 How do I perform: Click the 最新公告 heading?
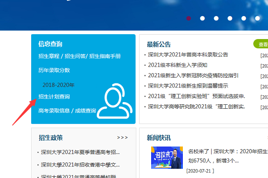click(x=159, y=44)
